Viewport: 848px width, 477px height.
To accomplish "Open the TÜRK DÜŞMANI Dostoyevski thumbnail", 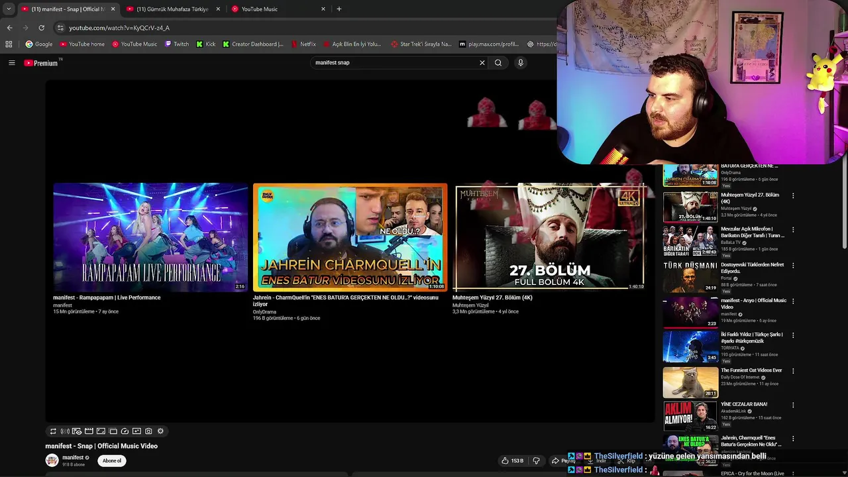I will pos(690,277).
